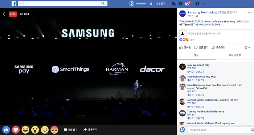
Task: React with Angry face on video
Action: click(x=54, y=130)
